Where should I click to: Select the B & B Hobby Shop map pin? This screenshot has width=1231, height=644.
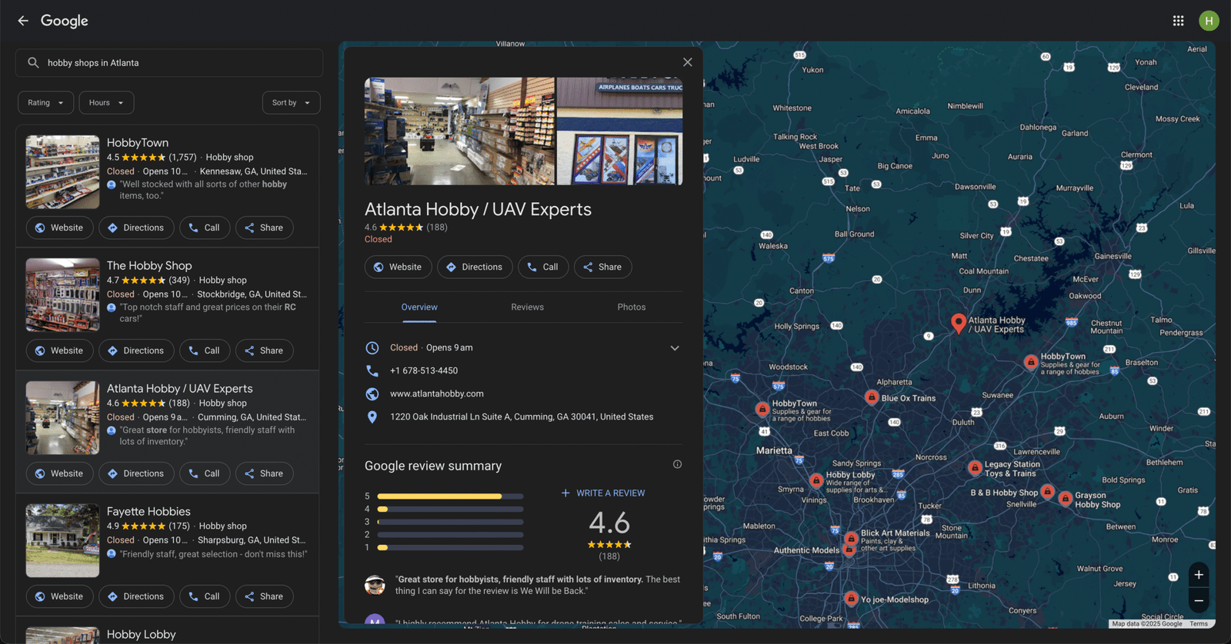click(1047, 491)
